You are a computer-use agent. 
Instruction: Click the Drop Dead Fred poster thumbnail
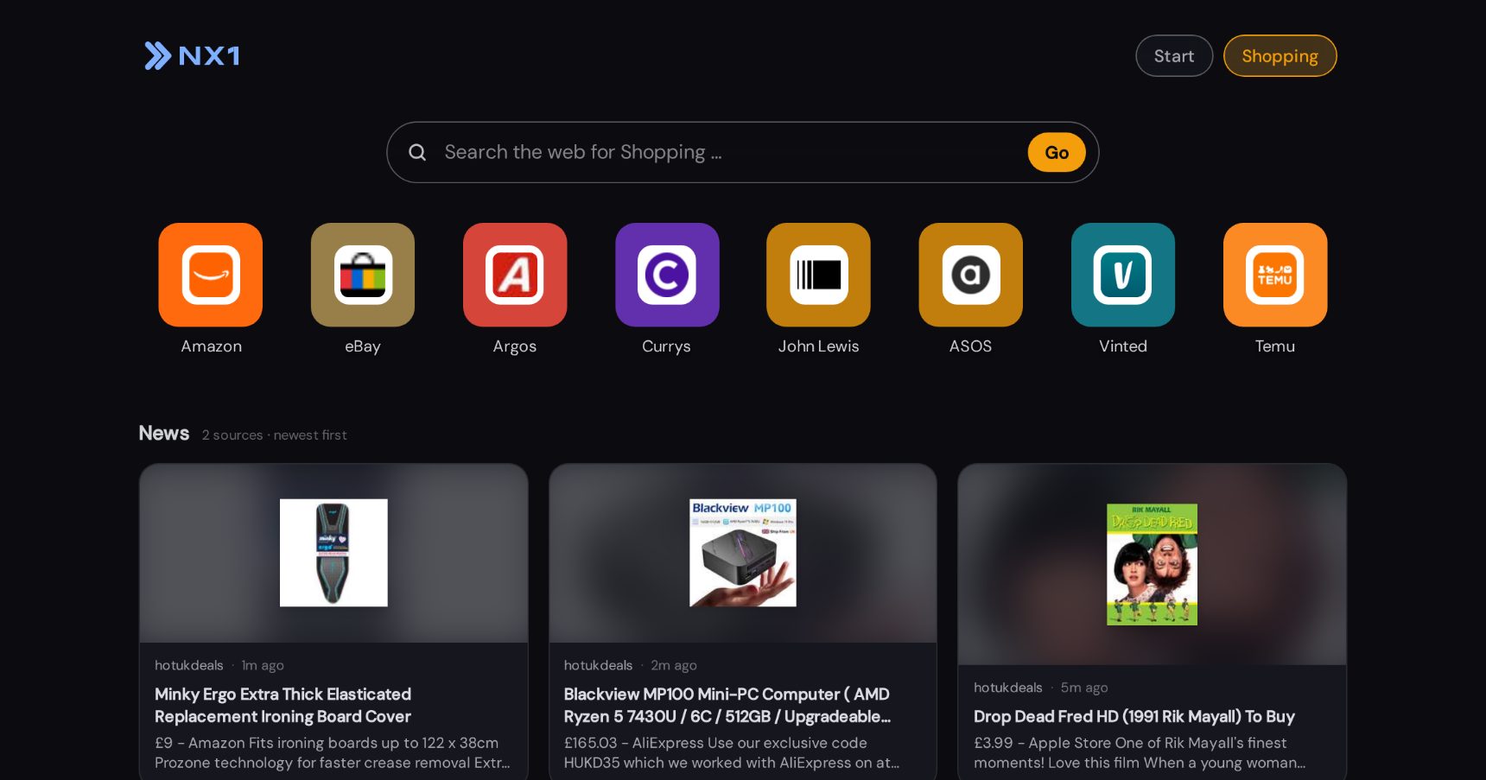1153,564
